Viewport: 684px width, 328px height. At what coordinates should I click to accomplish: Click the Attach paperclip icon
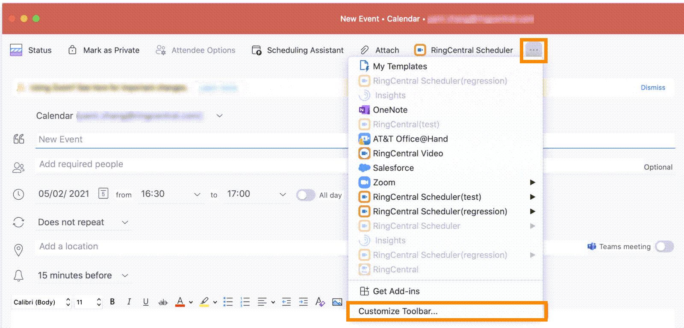pyautogui.click(x=365, y=50)
